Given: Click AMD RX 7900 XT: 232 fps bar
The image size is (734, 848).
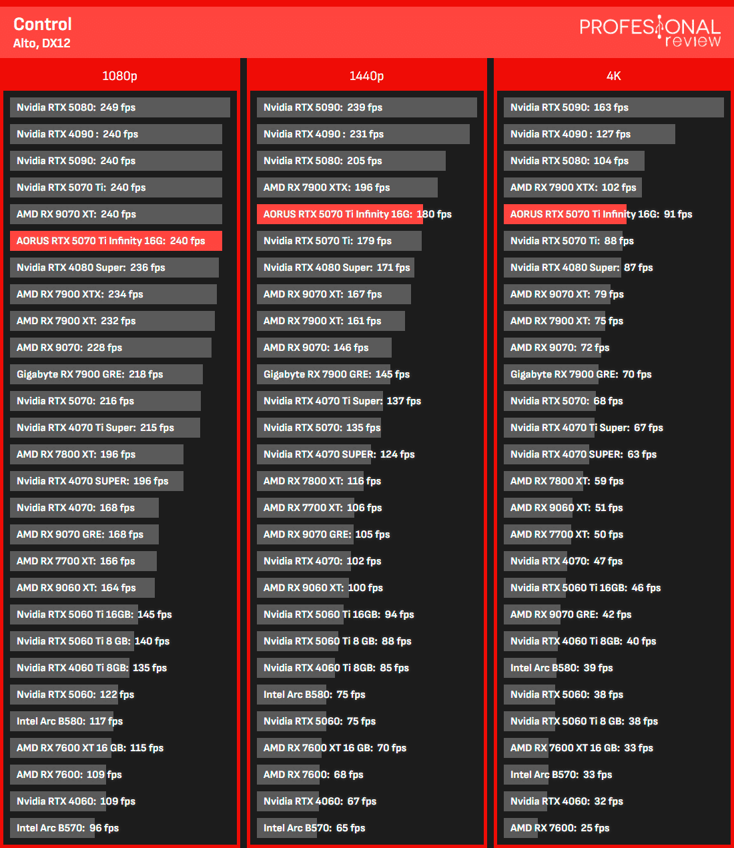Looking at the screenshot, I should point(112,321).
